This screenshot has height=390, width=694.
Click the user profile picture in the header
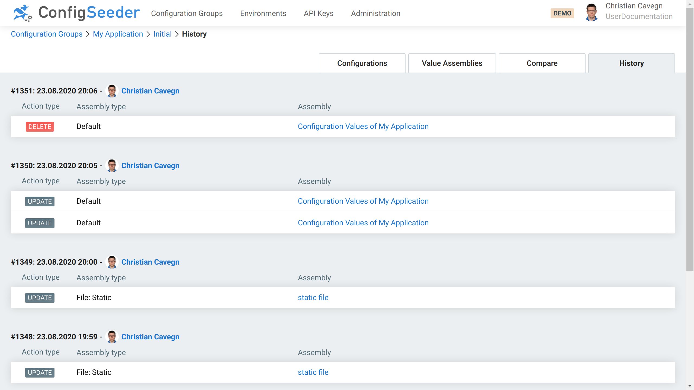coord(592,12)
